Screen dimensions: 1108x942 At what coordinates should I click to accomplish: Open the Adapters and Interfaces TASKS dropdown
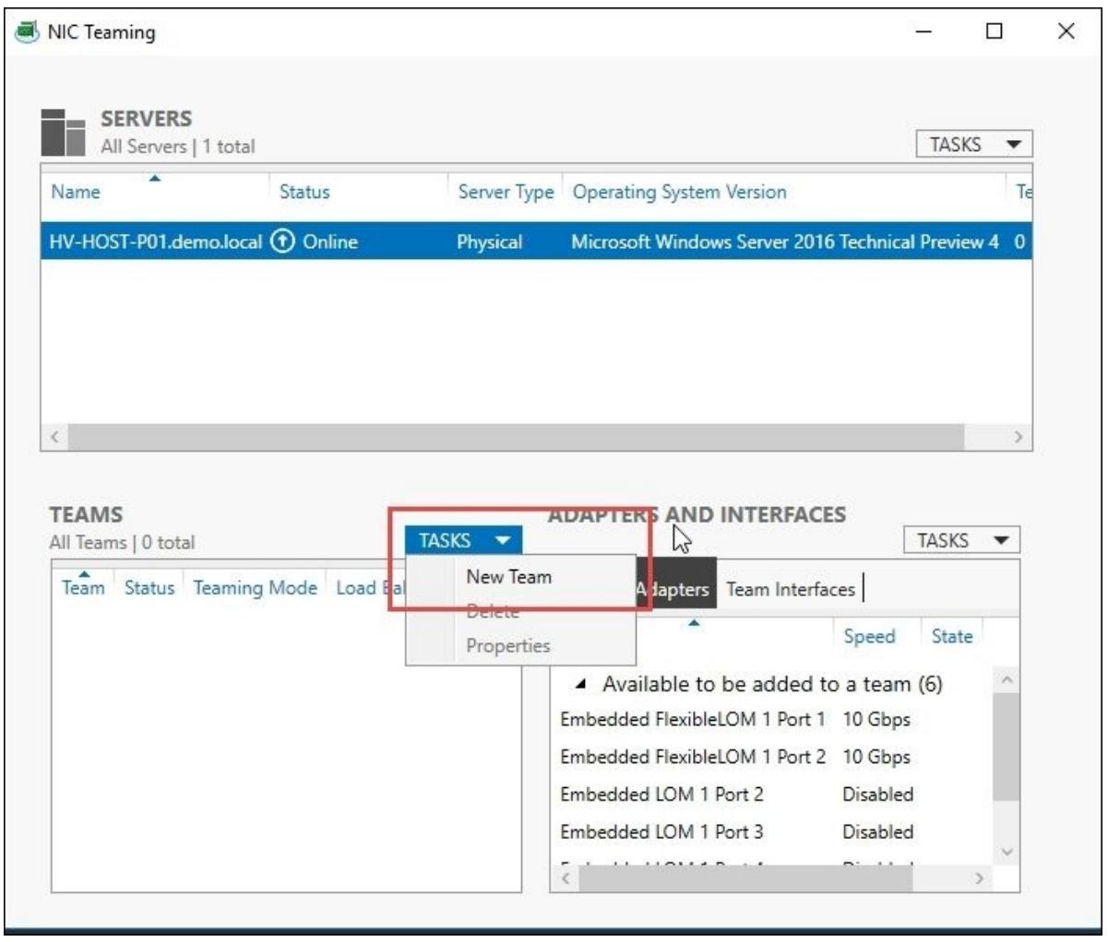[961, 541]
